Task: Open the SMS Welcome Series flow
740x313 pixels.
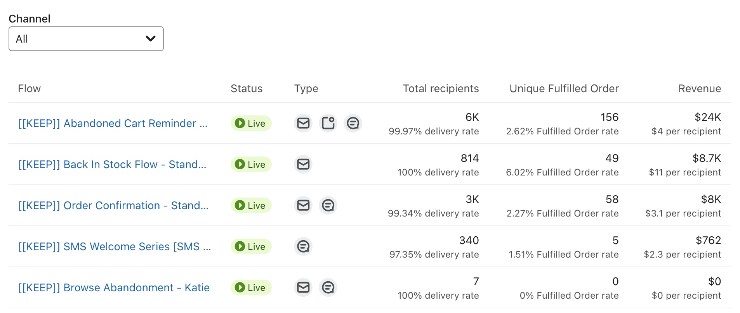Action: 115,246
